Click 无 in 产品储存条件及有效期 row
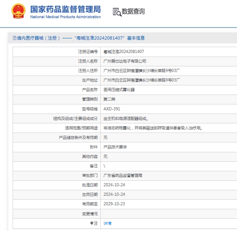237x231 pixels. pyautogui.click(x=105, y=137)
